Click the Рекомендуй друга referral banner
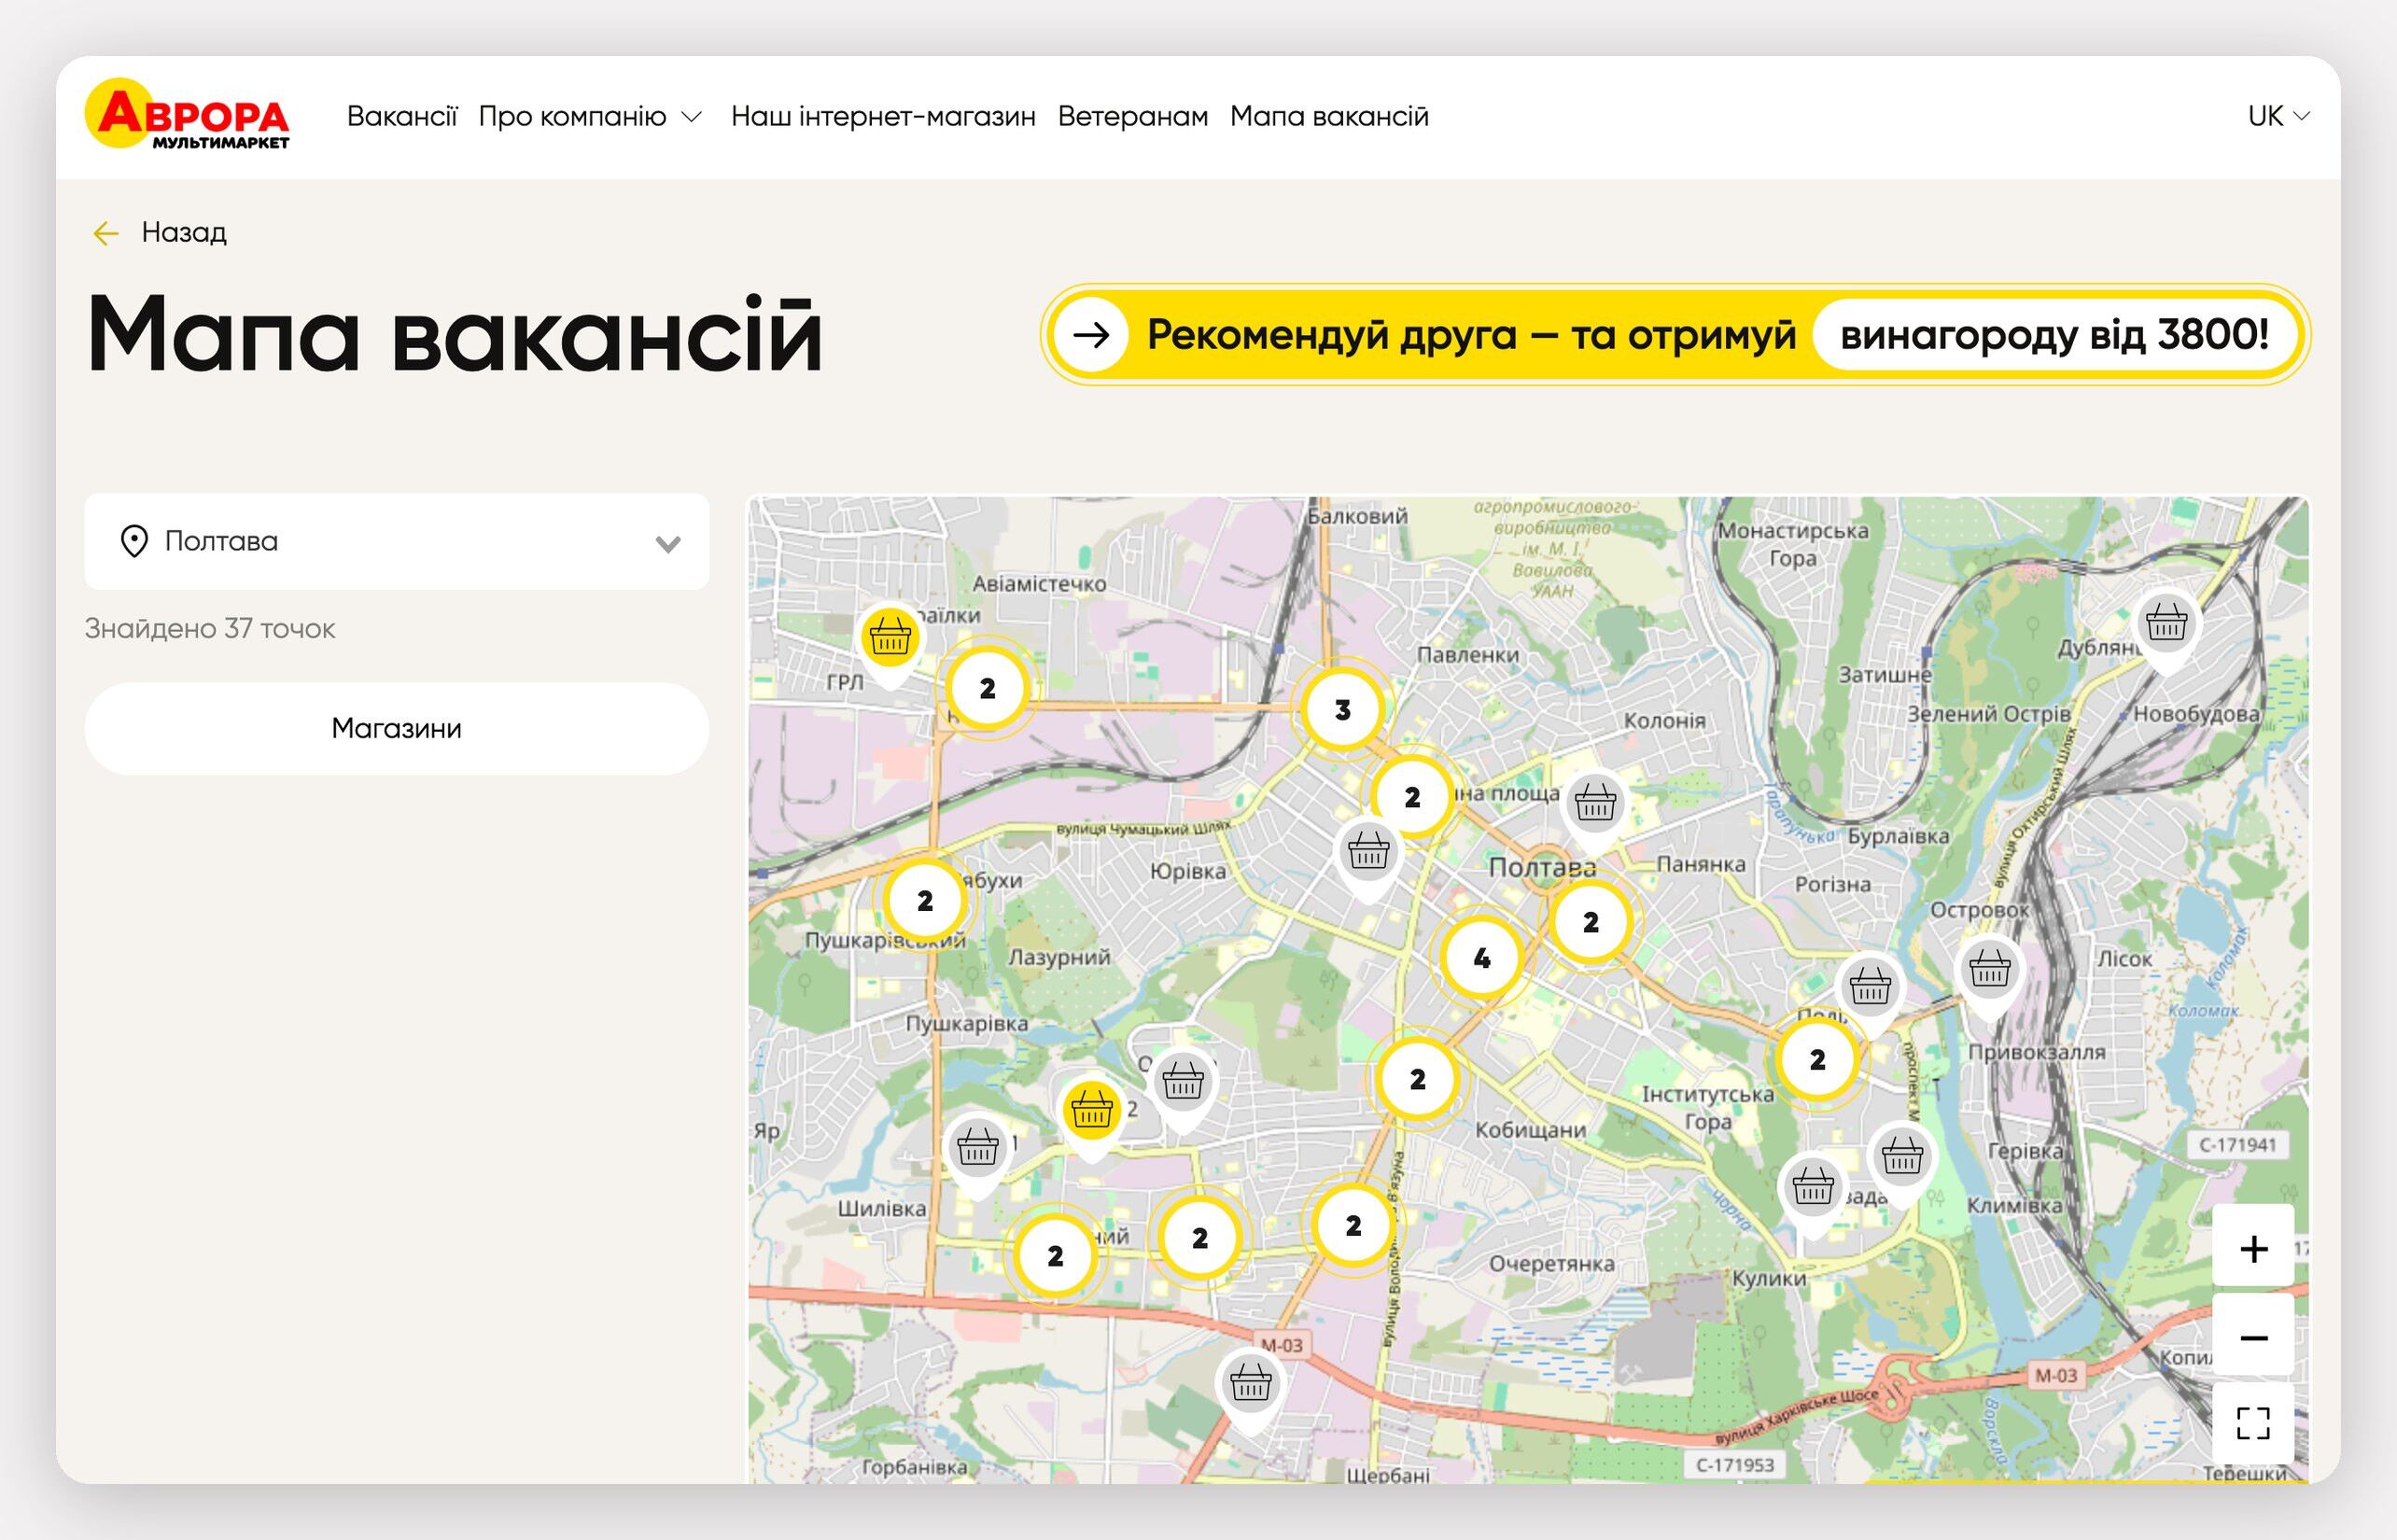The width and height of the screenshot is (2397, 1540). 1675,334
